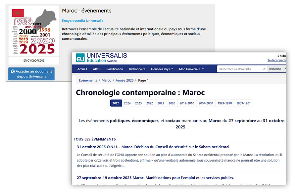The image size is (295, 192).
Task: Click the Événements breadcrumb link
Action: click(x=88, y=80)
